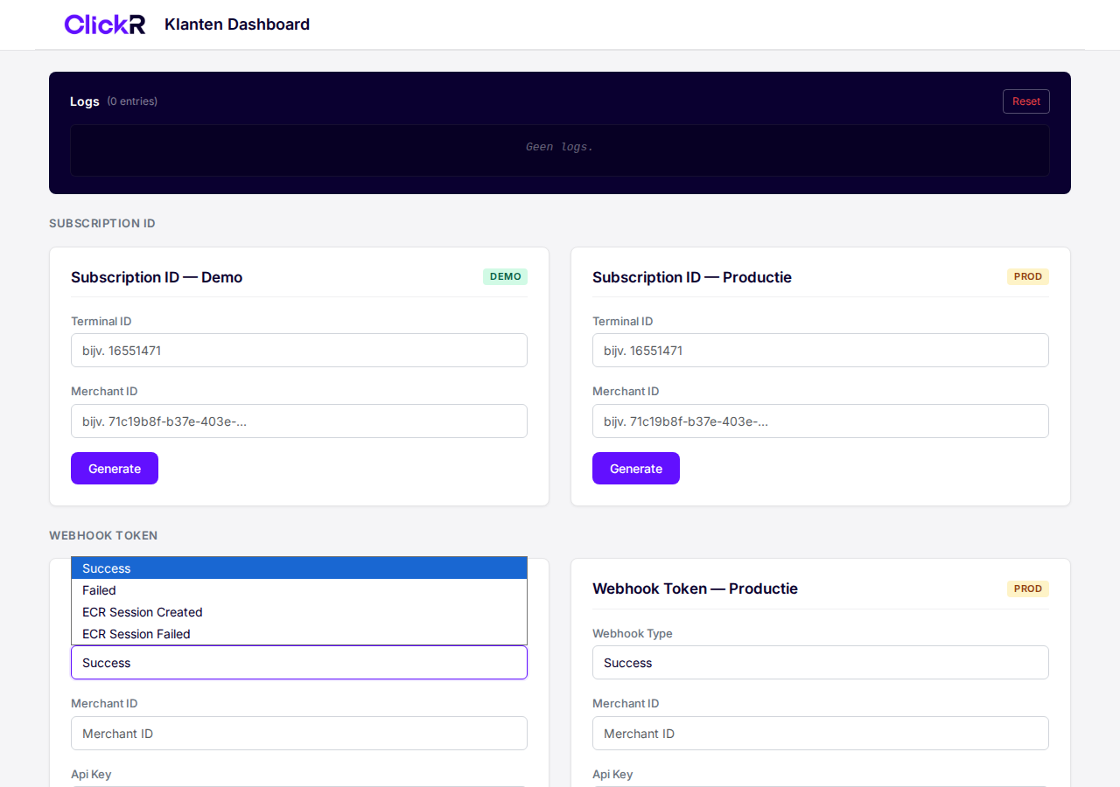Image resolution: width=1120 pixels, height=787 pixels.
Task: Select Success option in open dropdown list
Action: [x=299, y=568]
